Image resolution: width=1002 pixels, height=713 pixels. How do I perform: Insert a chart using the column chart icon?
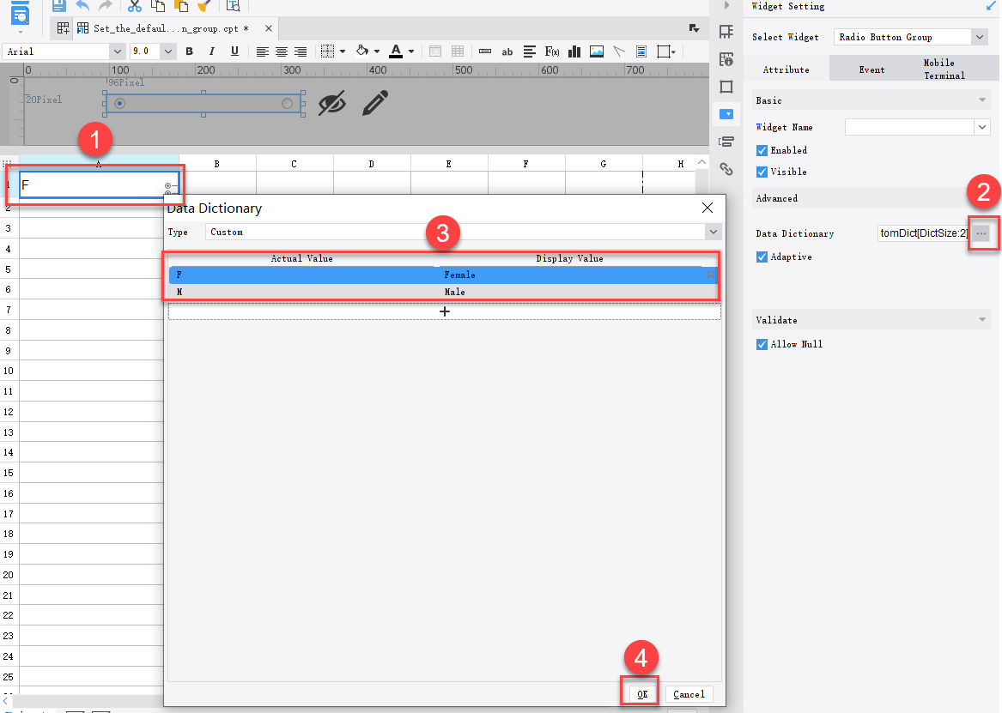click(x=574, y=51)
